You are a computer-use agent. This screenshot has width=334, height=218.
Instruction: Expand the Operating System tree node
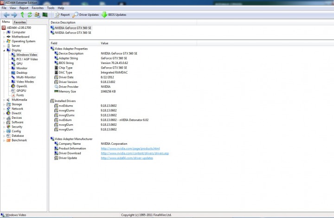(4, 41)
